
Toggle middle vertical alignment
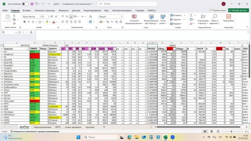click(x=67, y=16)
